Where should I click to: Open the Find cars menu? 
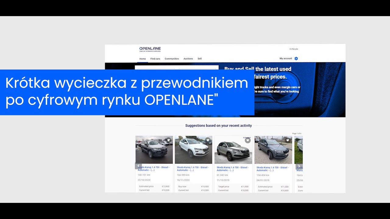(155, 59)
